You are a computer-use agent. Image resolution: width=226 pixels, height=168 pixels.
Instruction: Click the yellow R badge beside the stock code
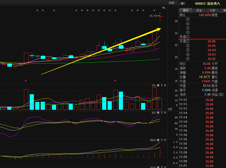[182, 3]
